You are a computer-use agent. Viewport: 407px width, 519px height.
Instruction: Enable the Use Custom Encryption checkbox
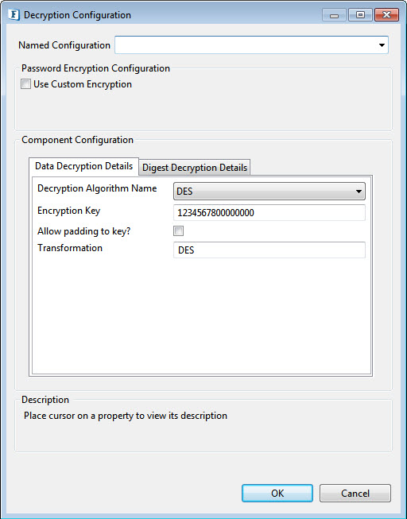pyautogui.click(x=25, y=83)
